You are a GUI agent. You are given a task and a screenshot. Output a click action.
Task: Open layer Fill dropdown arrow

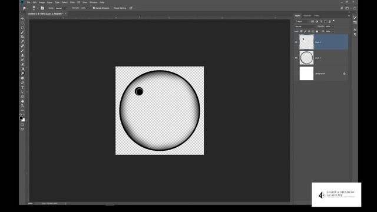click(333, 31)
